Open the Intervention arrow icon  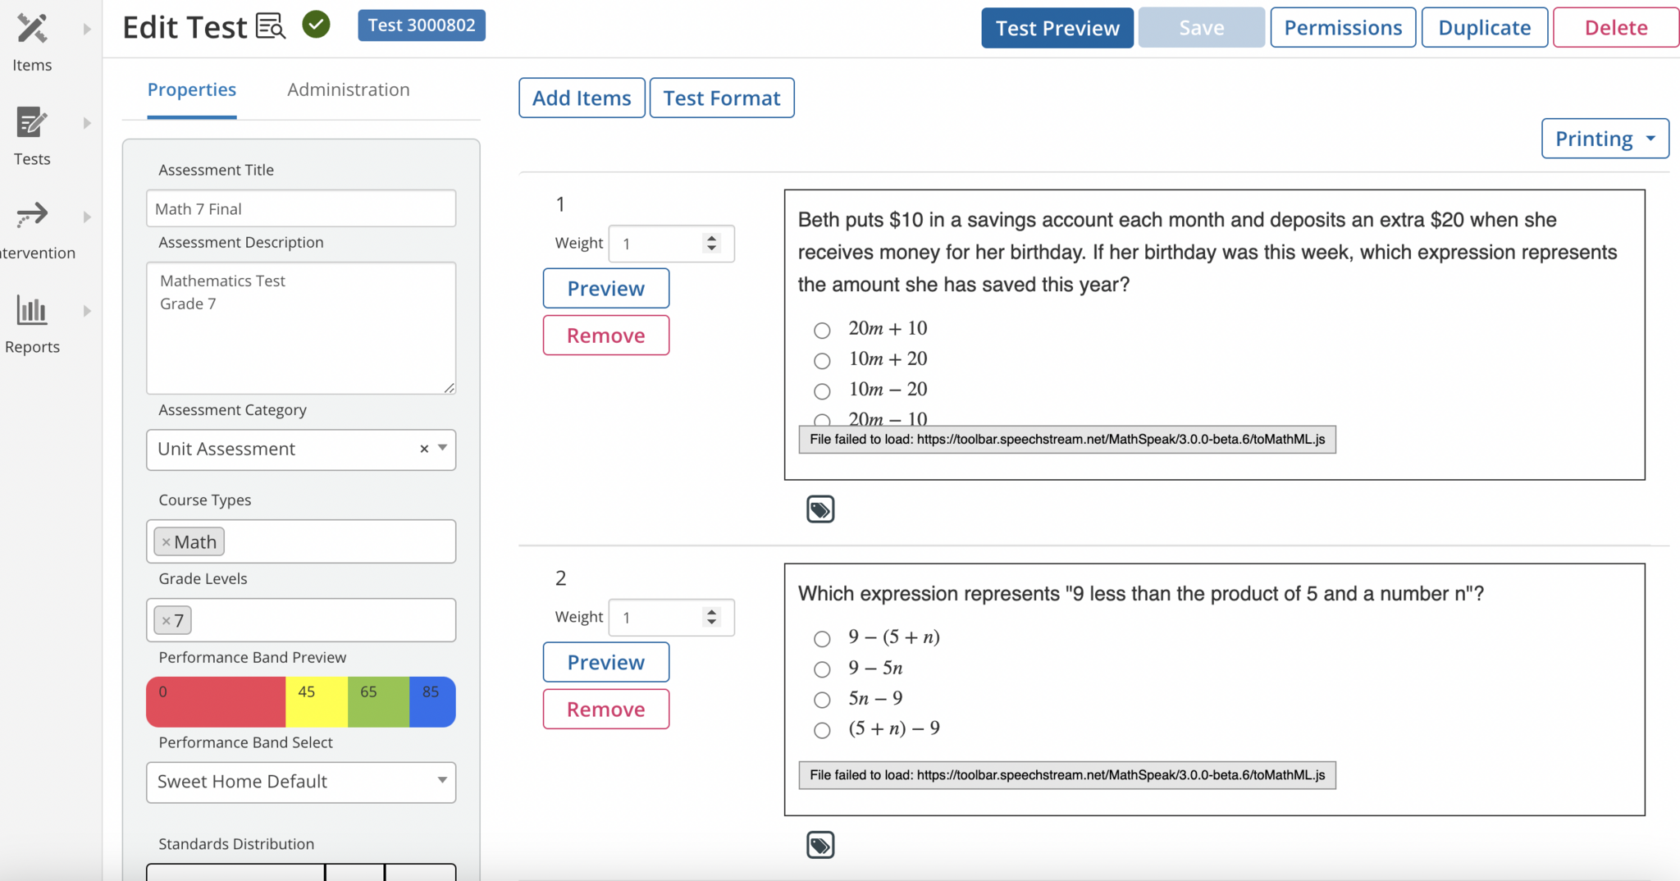[32, 217]
